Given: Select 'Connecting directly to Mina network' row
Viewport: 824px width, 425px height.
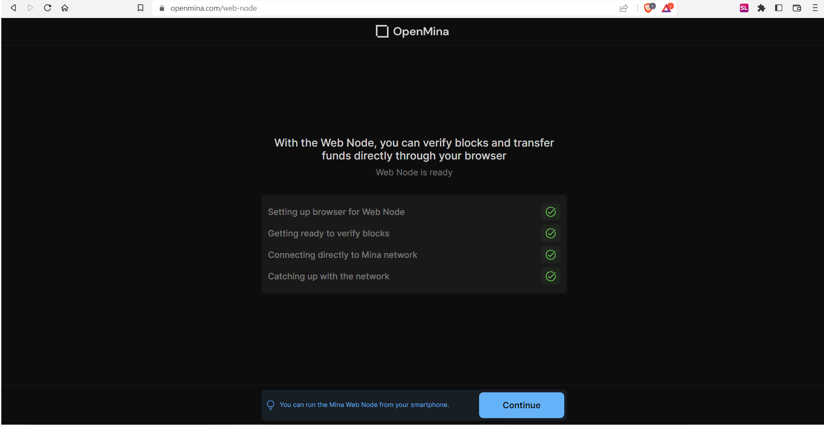Looking at the screenshot, I should click(x=414, y=255).
